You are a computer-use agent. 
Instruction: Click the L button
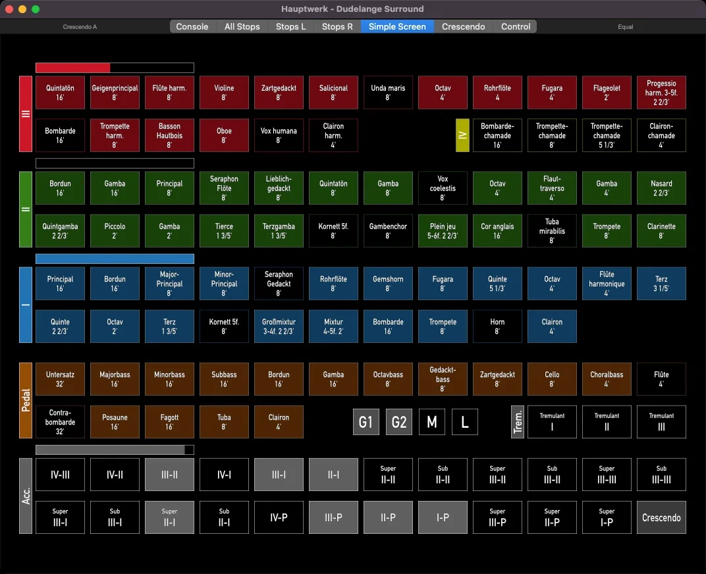[x=464, y=422]
